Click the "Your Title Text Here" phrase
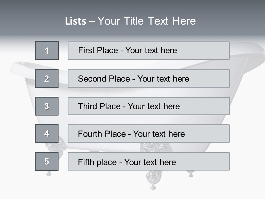The width and height of the screenshot is (265, 199). tap(147, 21)
